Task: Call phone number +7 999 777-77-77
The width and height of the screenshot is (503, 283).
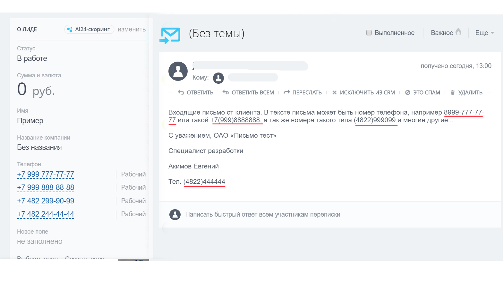Action: tap(46, 174)
